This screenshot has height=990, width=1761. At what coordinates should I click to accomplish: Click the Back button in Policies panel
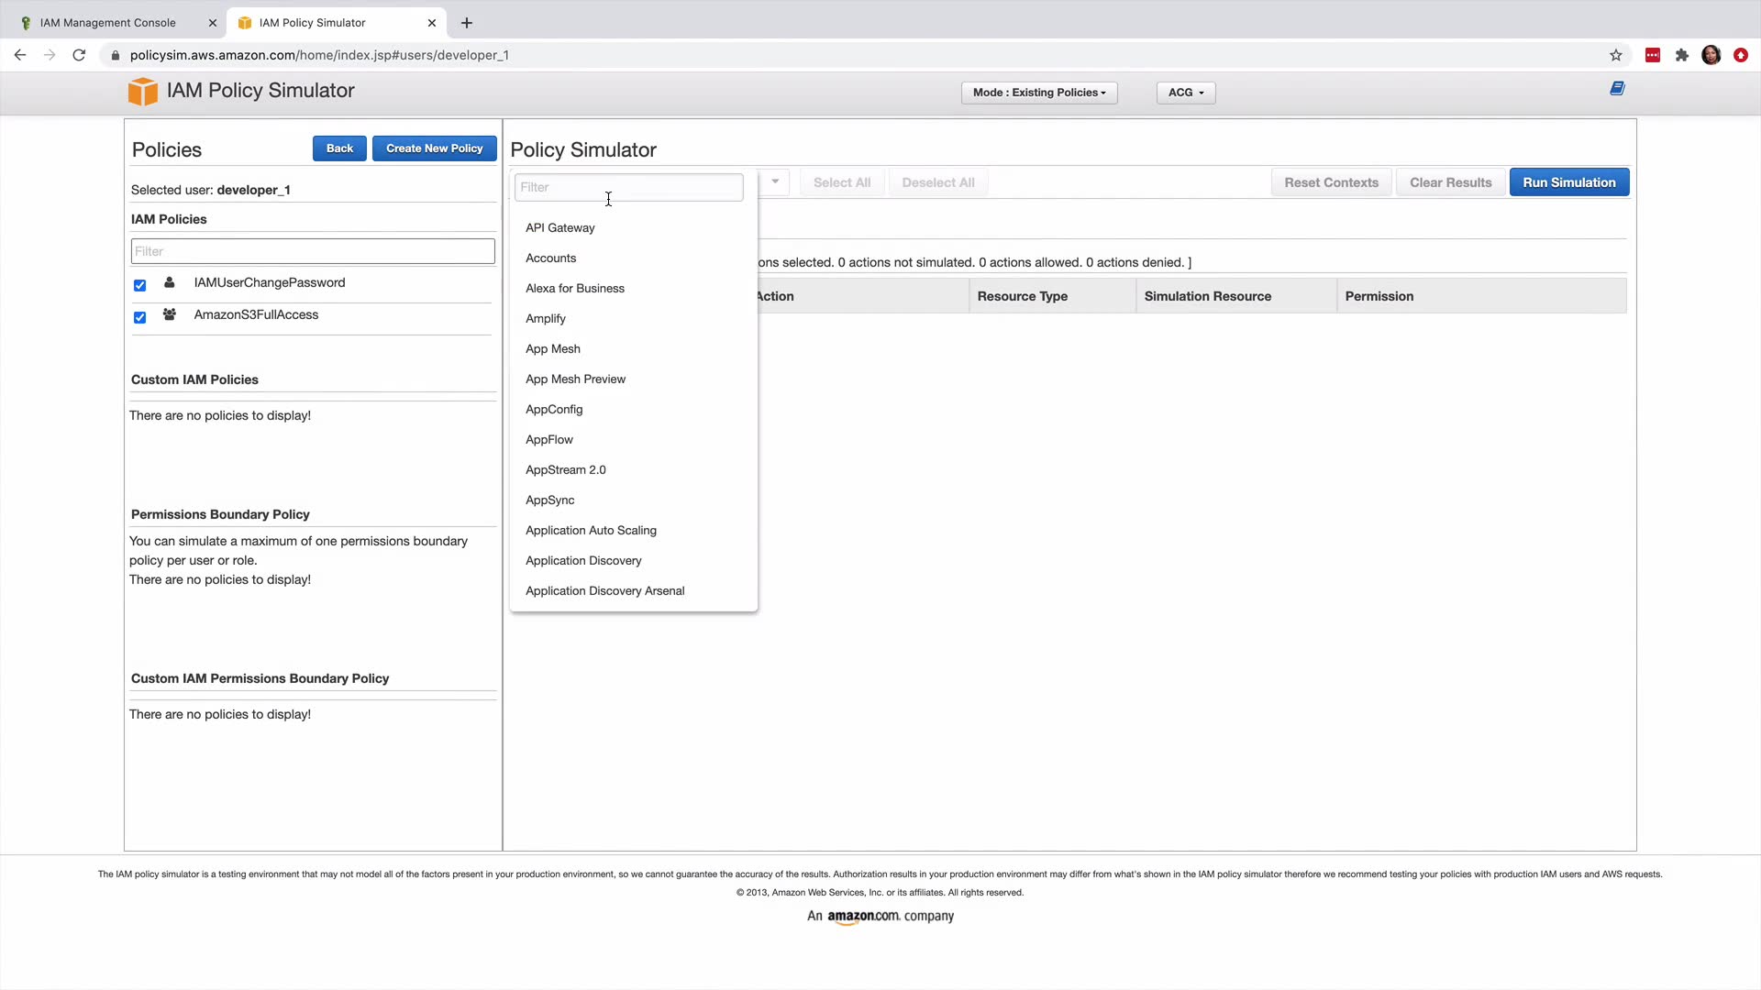(339, 148)
